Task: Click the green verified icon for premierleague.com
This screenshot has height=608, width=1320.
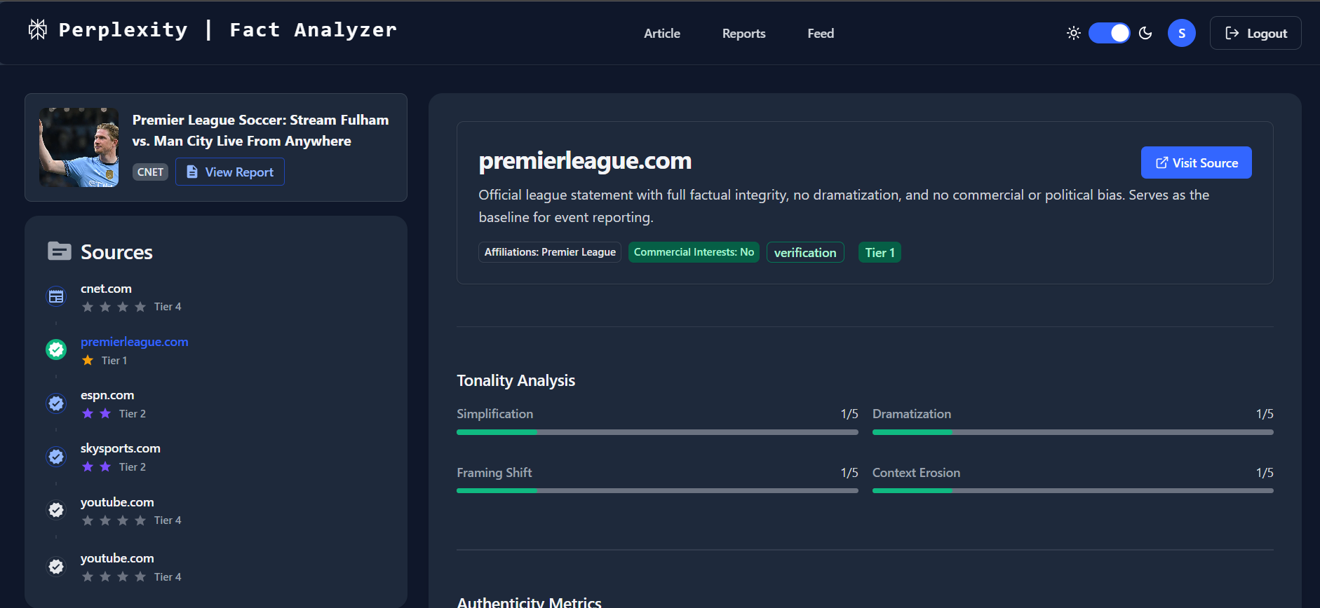Action: (56, 349)
